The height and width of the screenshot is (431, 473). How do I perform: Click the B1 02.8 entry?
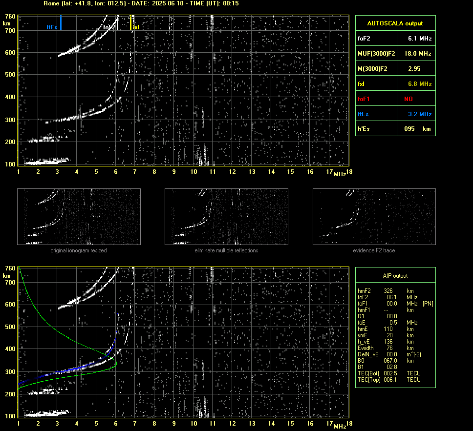point(377,367)
